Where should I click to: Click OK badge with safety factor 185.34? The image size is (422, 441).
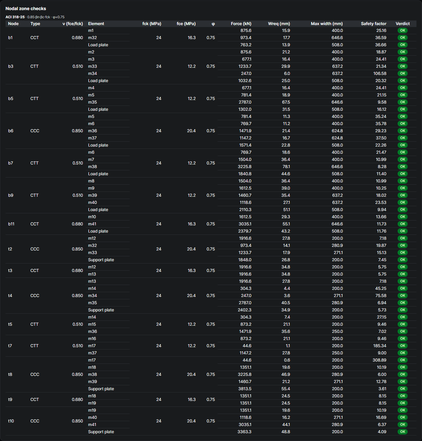[x=402, y=346]
